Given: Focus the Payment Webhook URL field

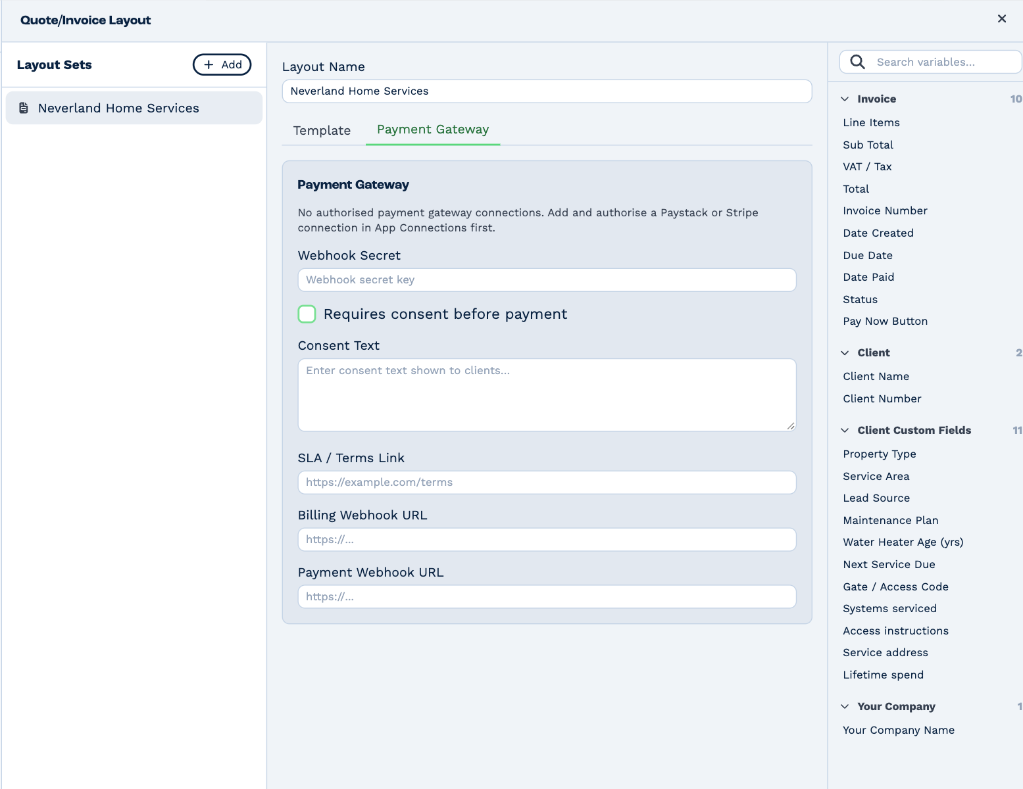Looking at the screenshot, I should (547, 597).
